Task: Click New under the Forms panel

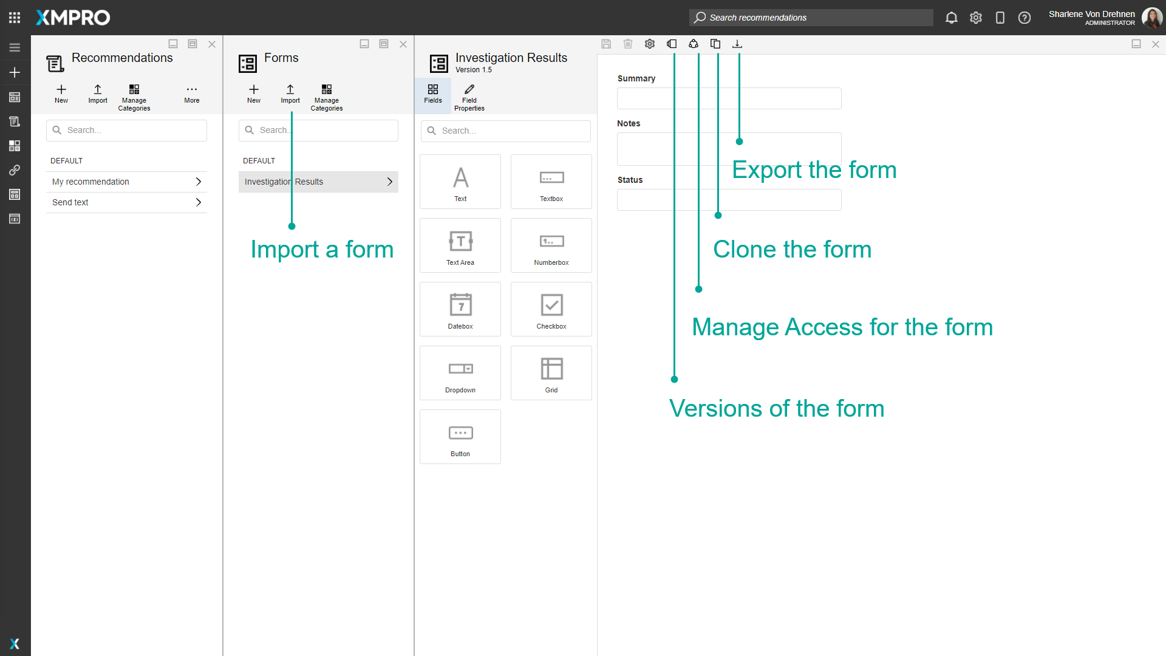Action: coord(253,94)
